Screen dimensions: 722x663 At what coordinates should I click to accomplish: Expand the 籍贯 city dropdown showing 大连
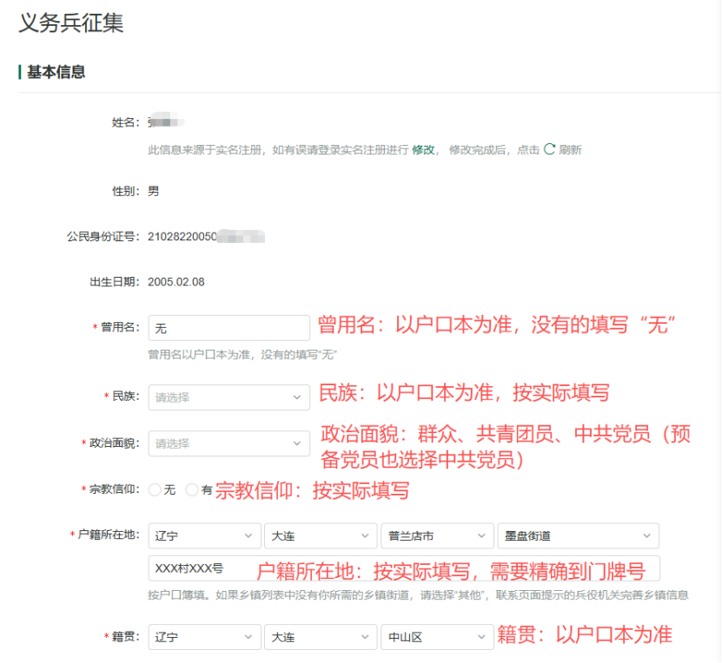point(320,637)
